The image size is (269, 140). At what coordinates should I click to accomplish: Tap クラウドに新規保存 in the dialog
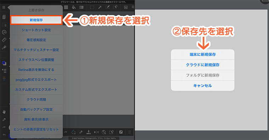point(202,65)
